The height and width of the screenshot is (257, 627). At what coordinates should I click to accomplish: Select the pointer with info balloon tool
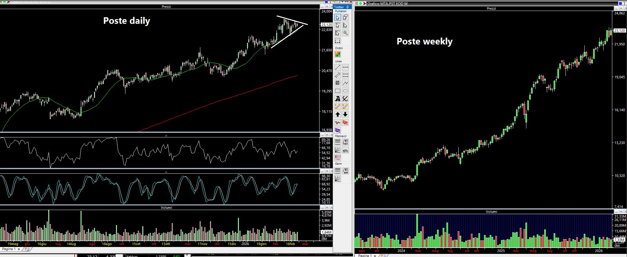coord(345,18)
